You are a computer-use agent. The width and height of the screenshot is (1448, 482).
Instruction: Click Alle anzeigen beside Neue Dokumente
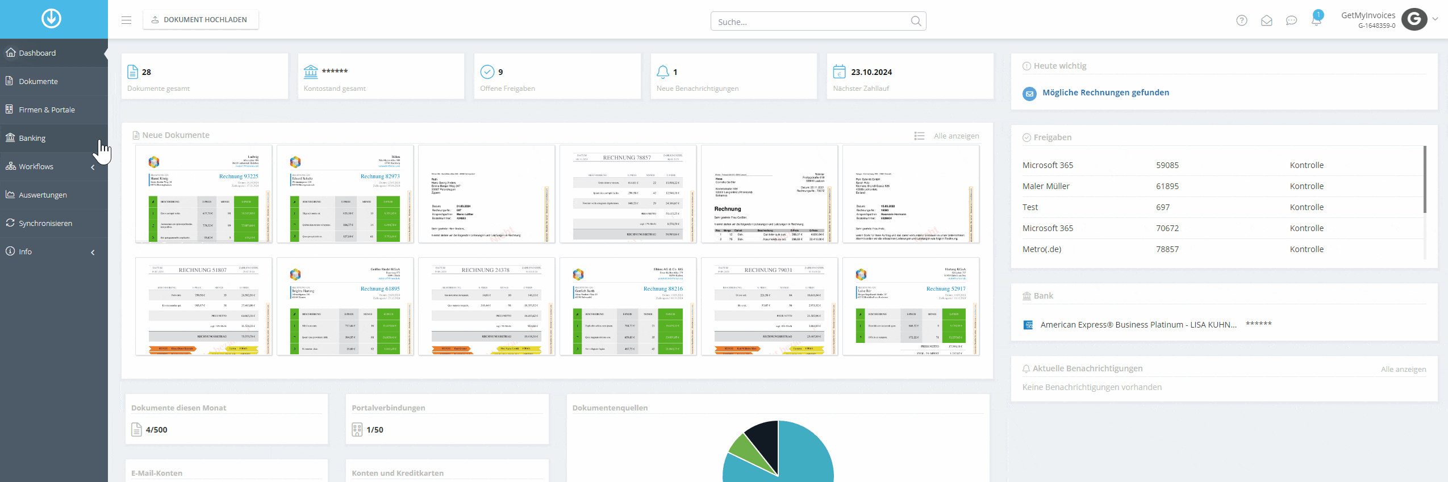956,136
